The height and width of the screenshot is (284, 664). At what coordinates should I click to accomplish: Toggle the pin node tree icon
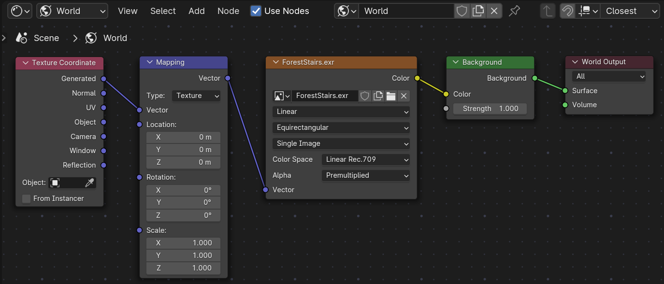[x=515, y=11]
